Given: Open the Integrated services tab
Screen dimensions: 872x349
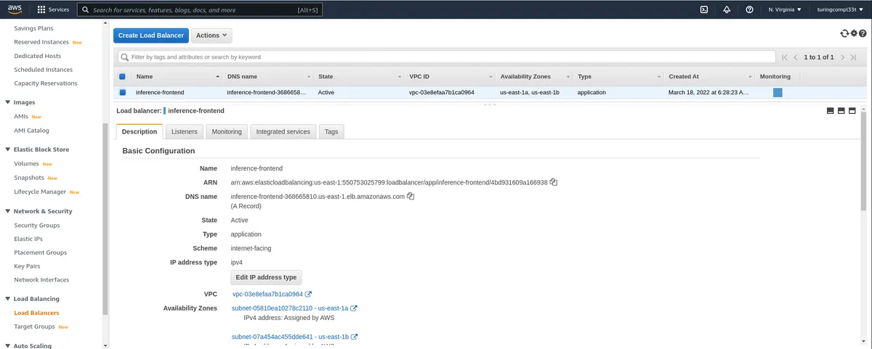Looking at the screenshot, I should (x=283, y=131).
